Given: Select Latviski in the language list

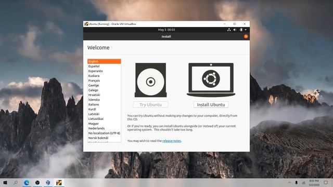Looking at the screenshot, I should 104,114.
